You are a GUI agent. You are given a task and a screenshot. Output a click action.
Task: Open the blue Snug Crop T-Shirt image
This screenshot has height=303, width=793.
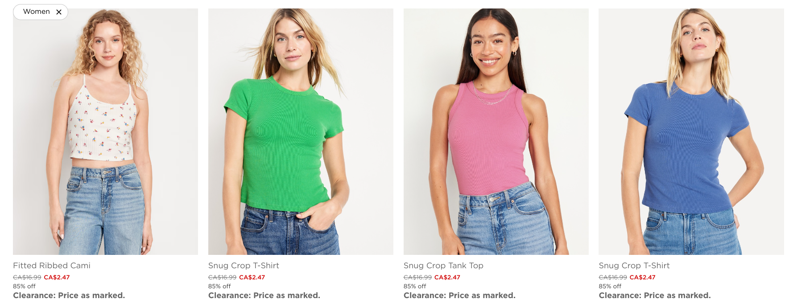coord(691,131)
